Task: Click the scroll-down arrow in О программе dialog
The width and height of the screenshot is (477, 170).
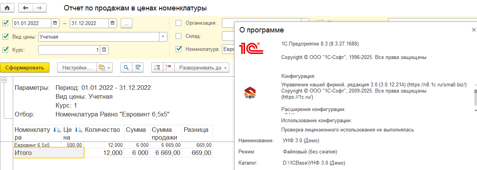Action: pos(475,111)
